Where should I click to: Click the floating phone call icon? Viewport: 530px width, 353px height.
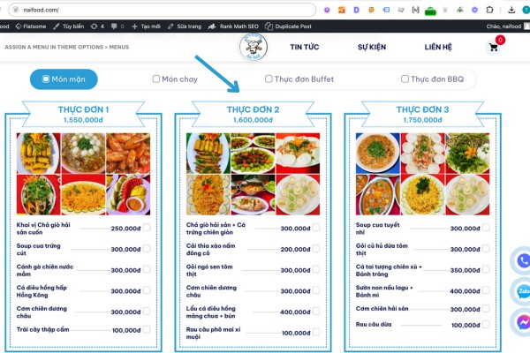pos(523,260)
